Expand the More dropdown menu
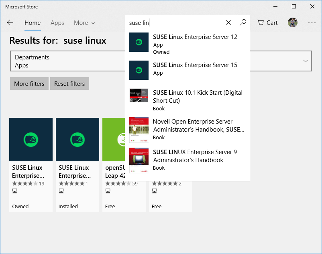322x254 pixels. tap(84, 23)
